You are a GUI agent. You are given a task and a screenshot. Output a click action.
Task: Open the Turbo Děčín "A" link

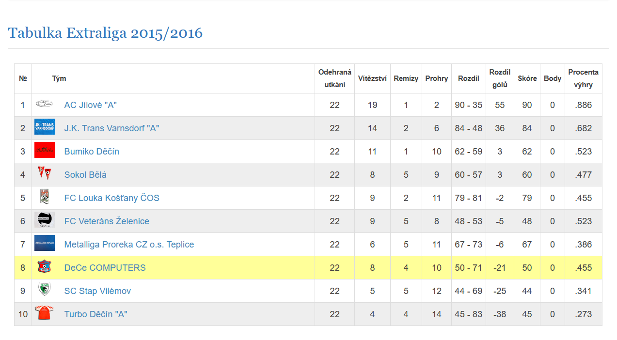tap(95, 314)
